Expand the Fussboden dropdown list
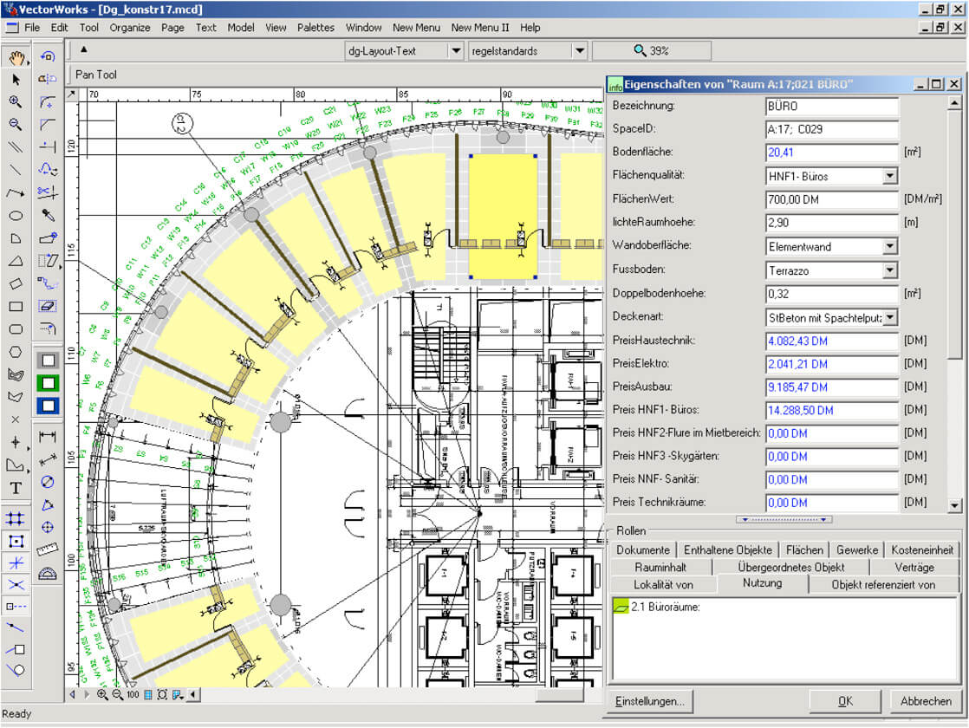This screenshot has height=728, width=969. coord(889,270)
